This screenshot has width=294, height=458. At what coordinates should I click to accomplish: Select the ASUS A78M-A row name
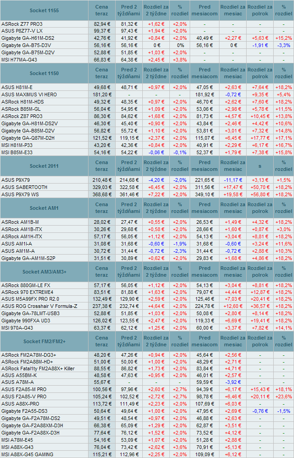(x=18, y=382)
